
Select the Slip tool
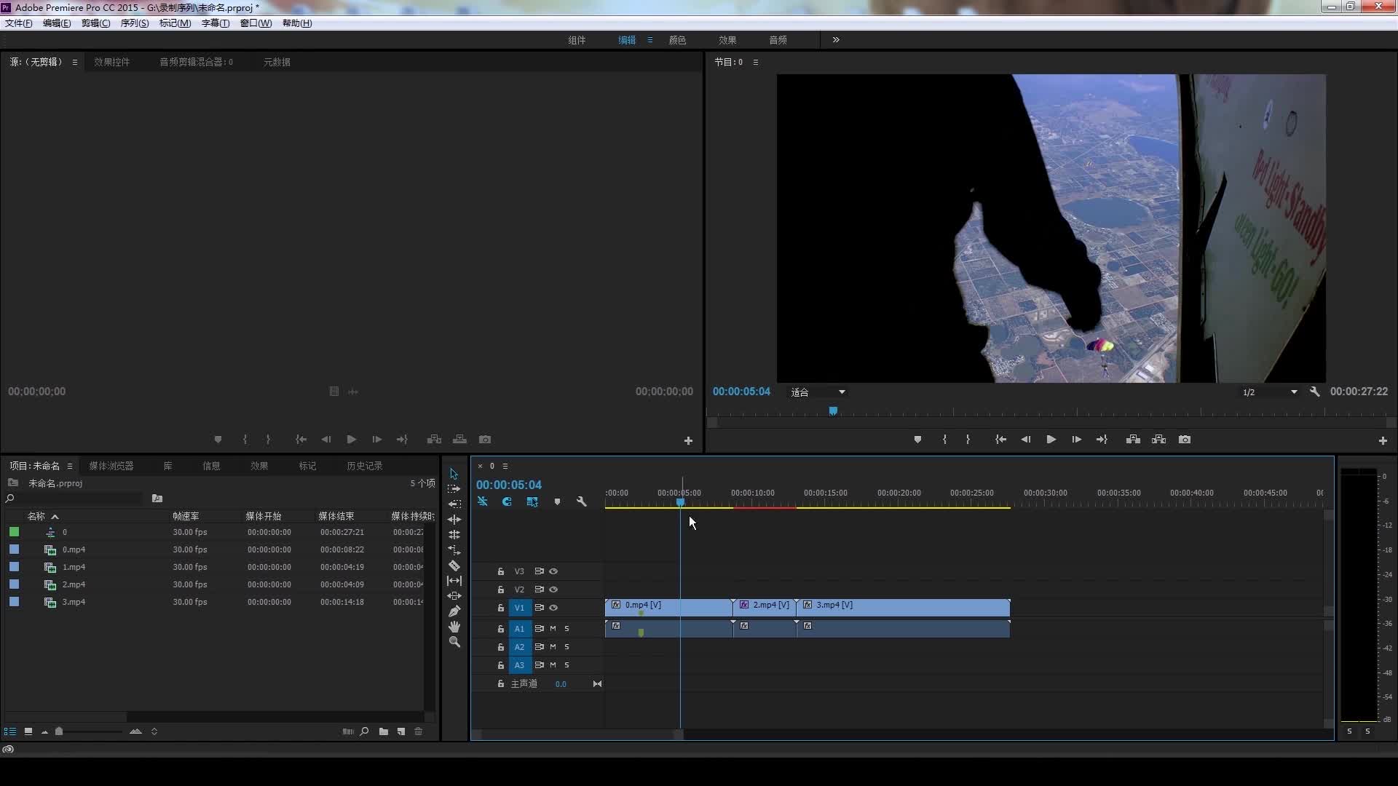(x=454, y=580)
